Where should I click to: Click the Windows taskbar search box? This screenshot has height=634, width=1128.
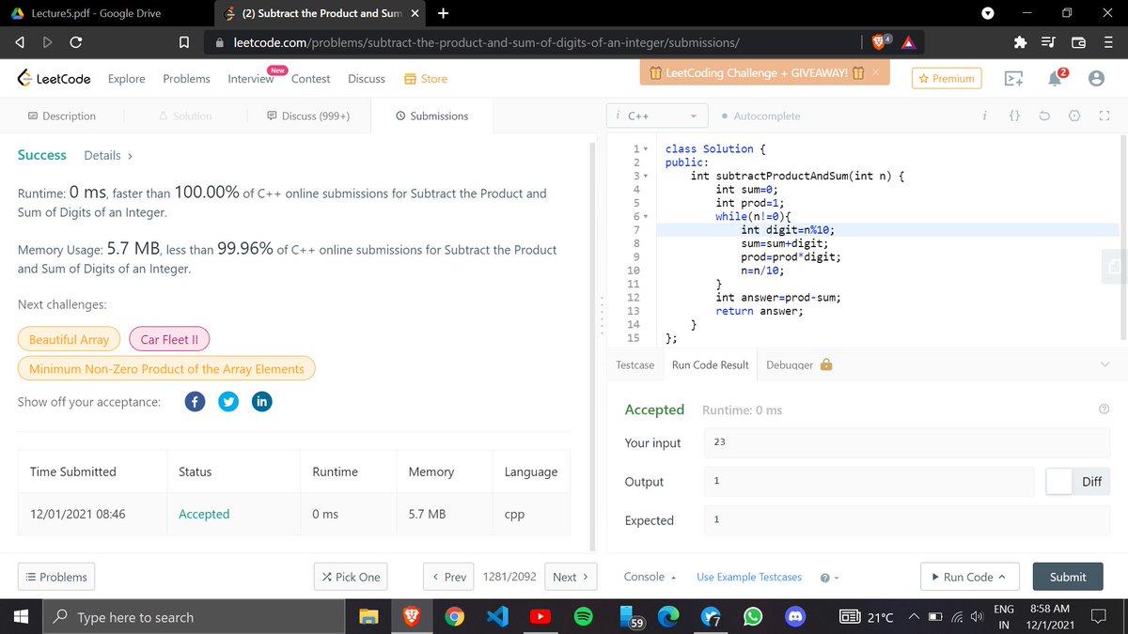(x=195, y=617)
